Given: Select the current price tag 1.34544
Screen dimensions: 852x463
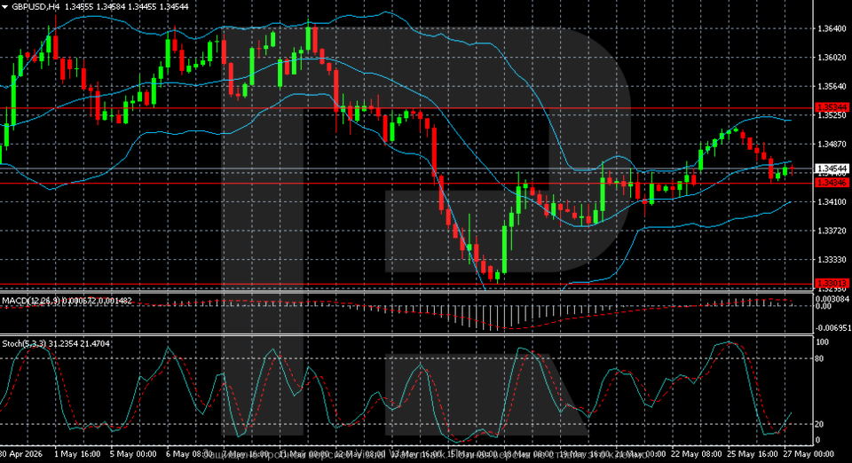Looking at the screenshot, I should point(832,169).
